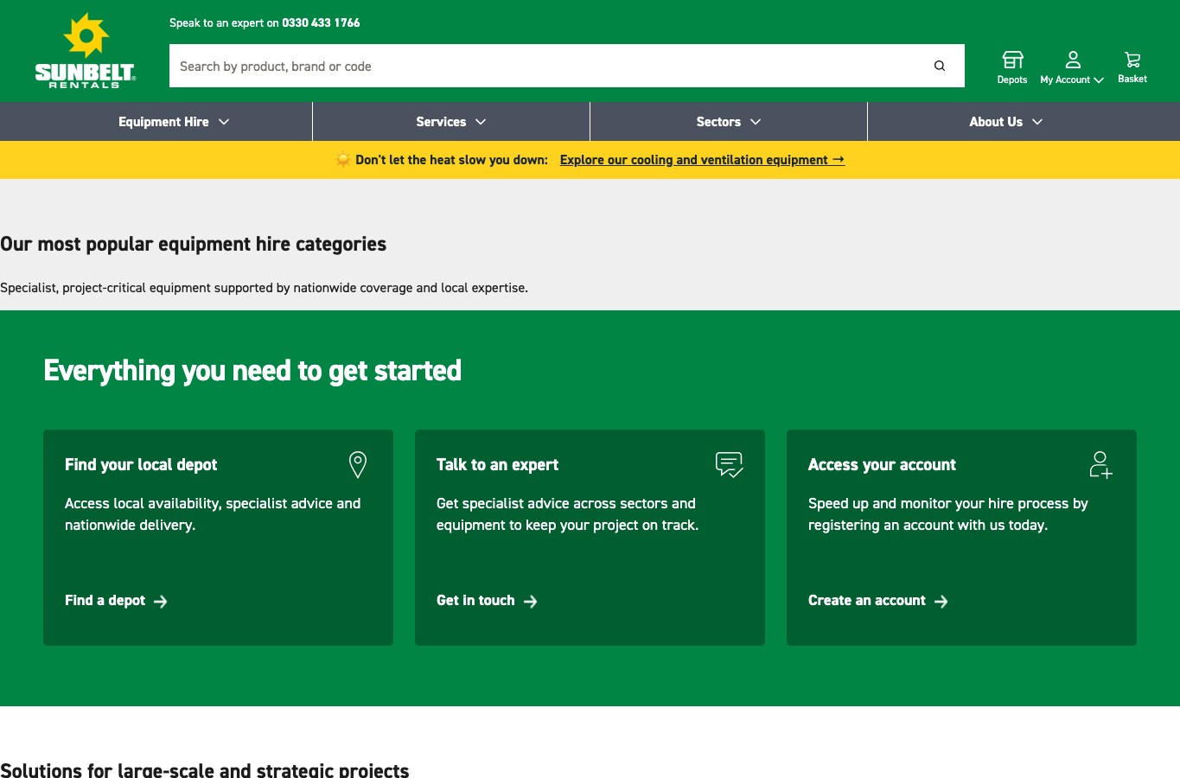Click the arrow next to Create an account
This screenshot has width=1180, height=778.
click(x=941, y=602)
